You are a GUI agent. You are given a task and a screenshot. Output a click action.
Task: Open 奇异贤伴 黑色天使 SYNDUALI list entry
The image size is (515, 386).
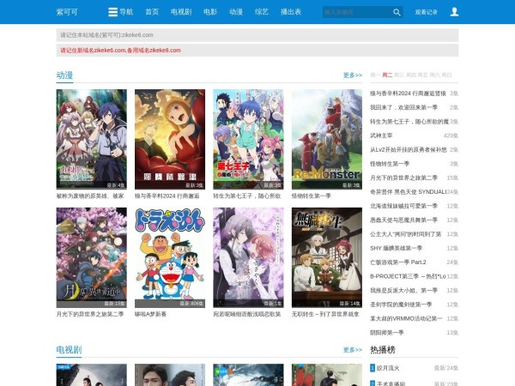[x=409, y=191]
